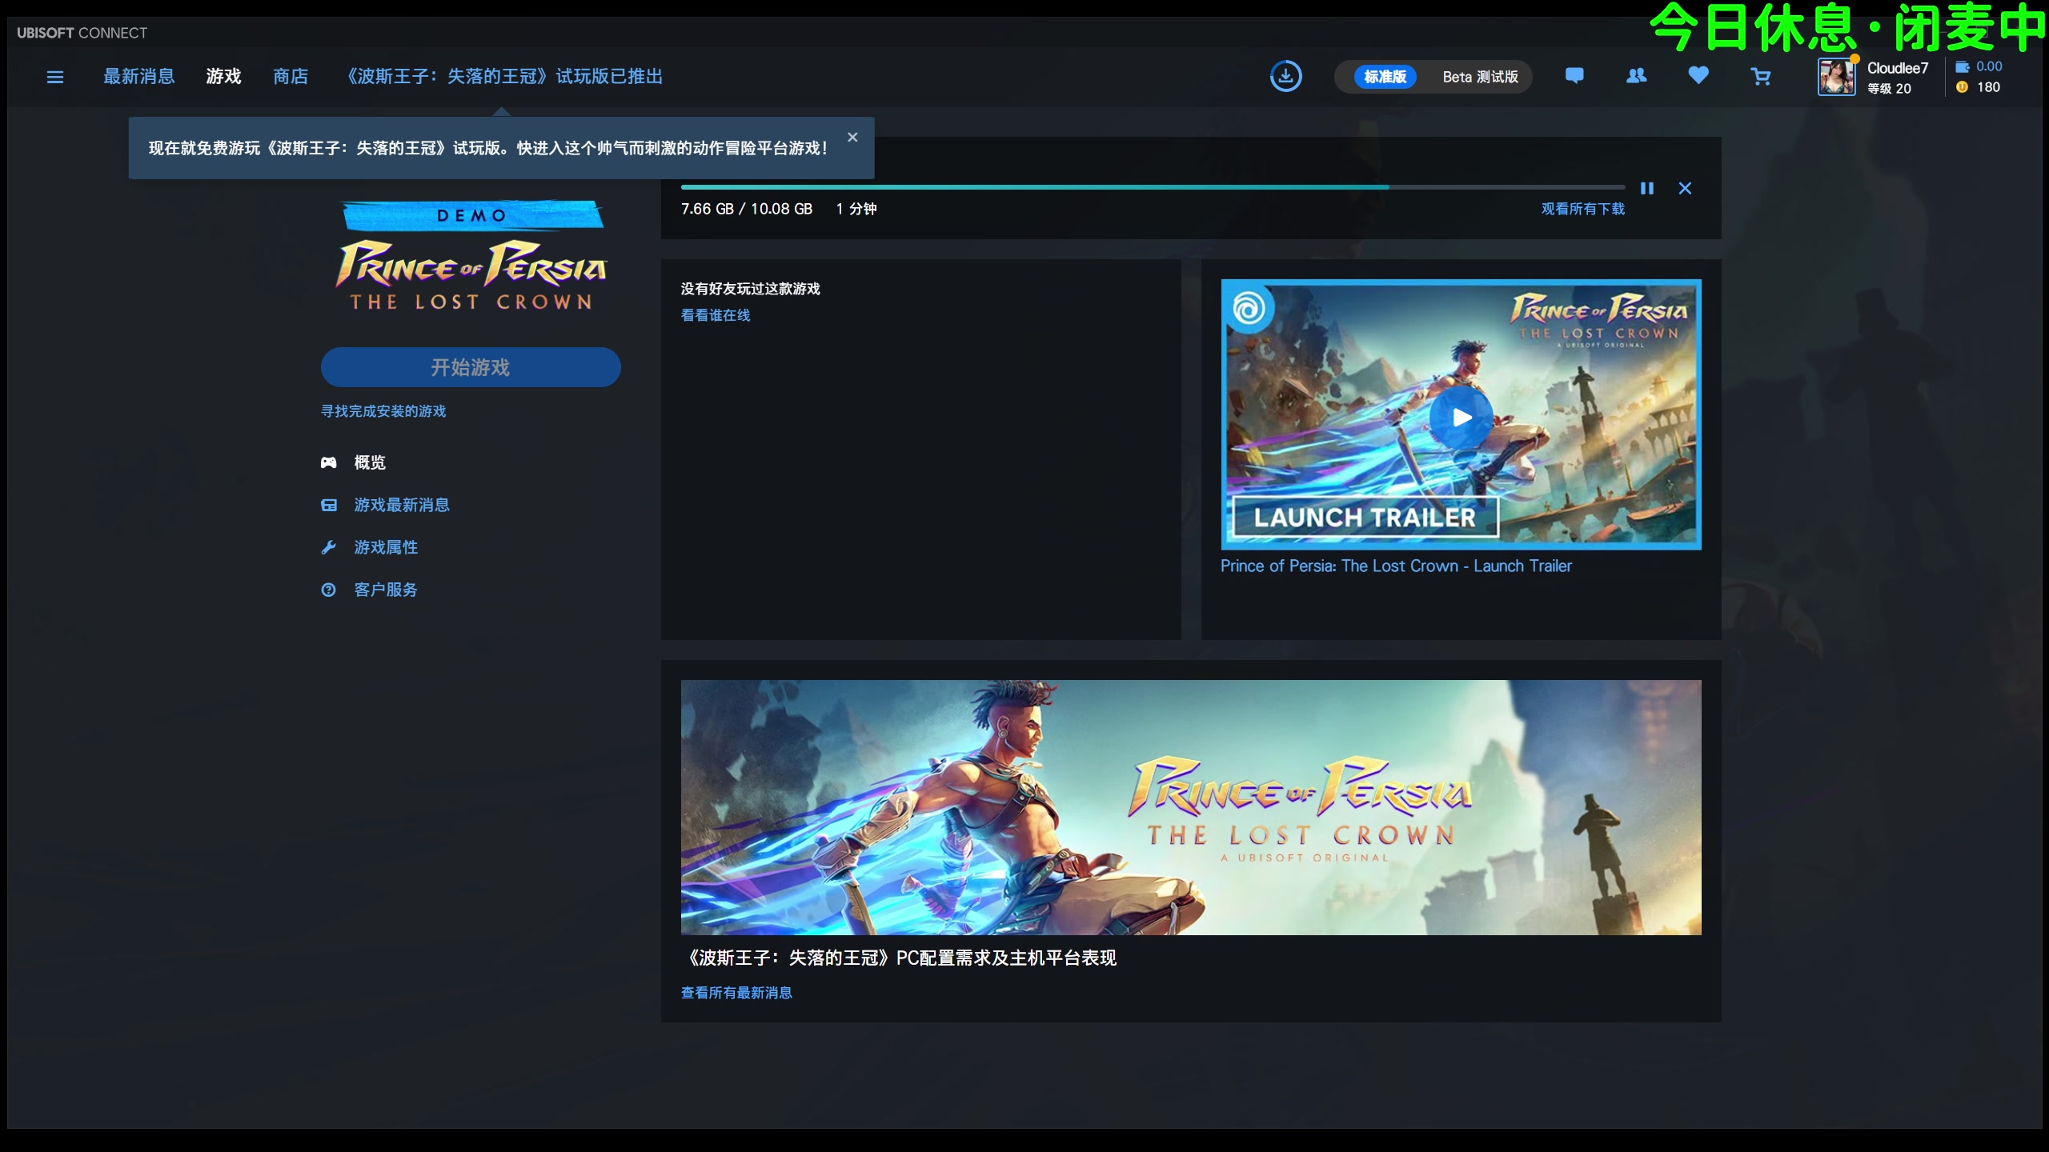Click the news icon beside 游戏最新消息
The width and height of the screenshot is (2049, 1152).
click(x=329, y=505)
